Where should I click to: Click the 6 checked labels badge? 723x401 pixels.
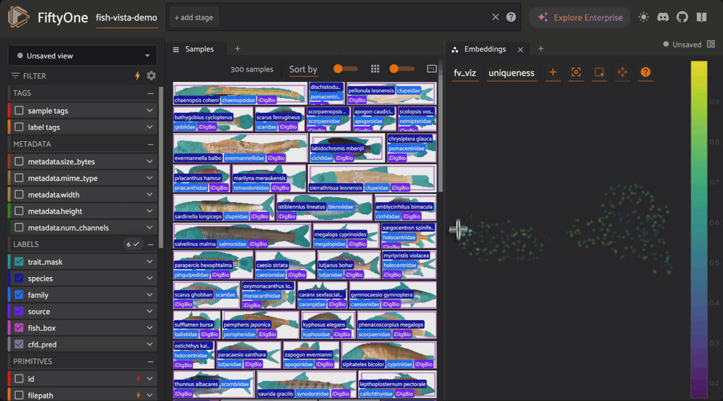tap(133, 244)
